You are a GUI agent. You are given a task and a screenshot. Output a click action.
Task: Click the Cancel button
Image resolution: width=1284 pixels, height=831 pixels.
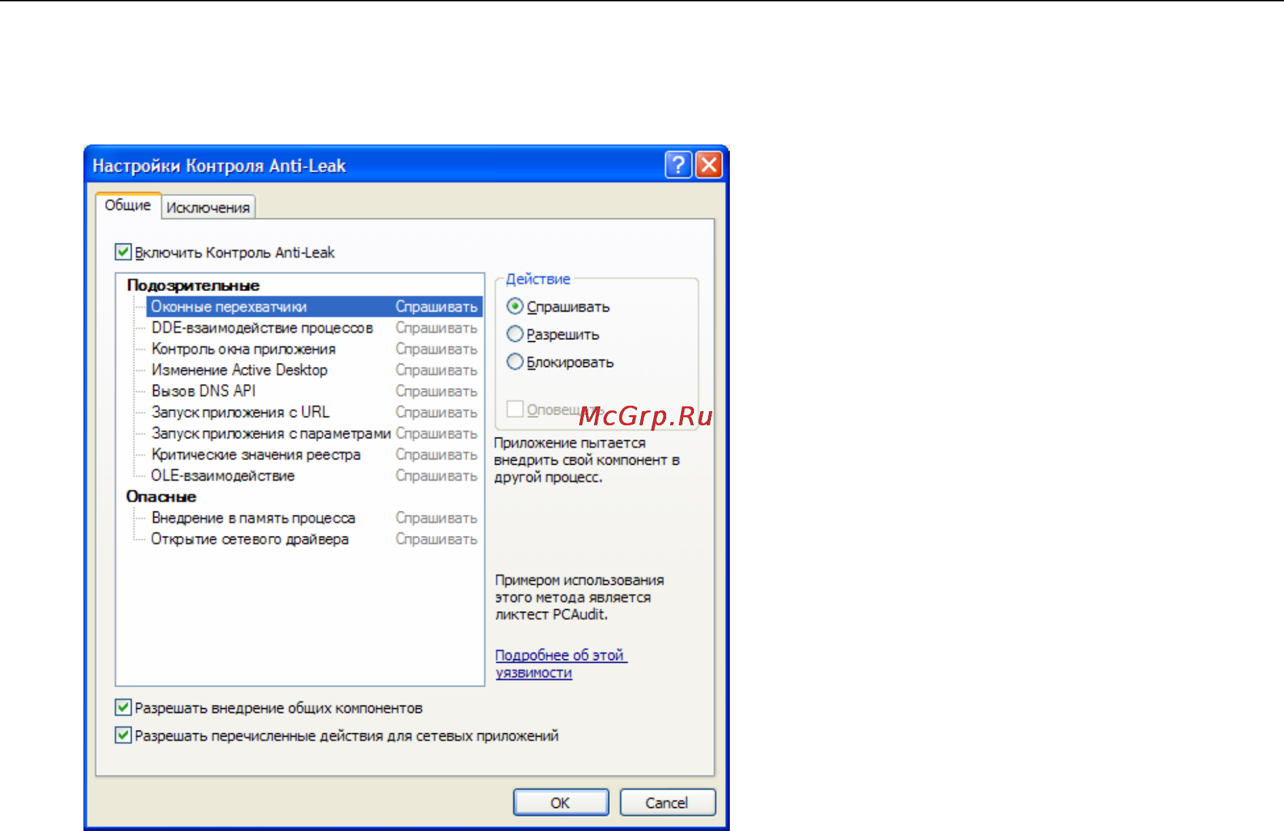tap(667, 803)
